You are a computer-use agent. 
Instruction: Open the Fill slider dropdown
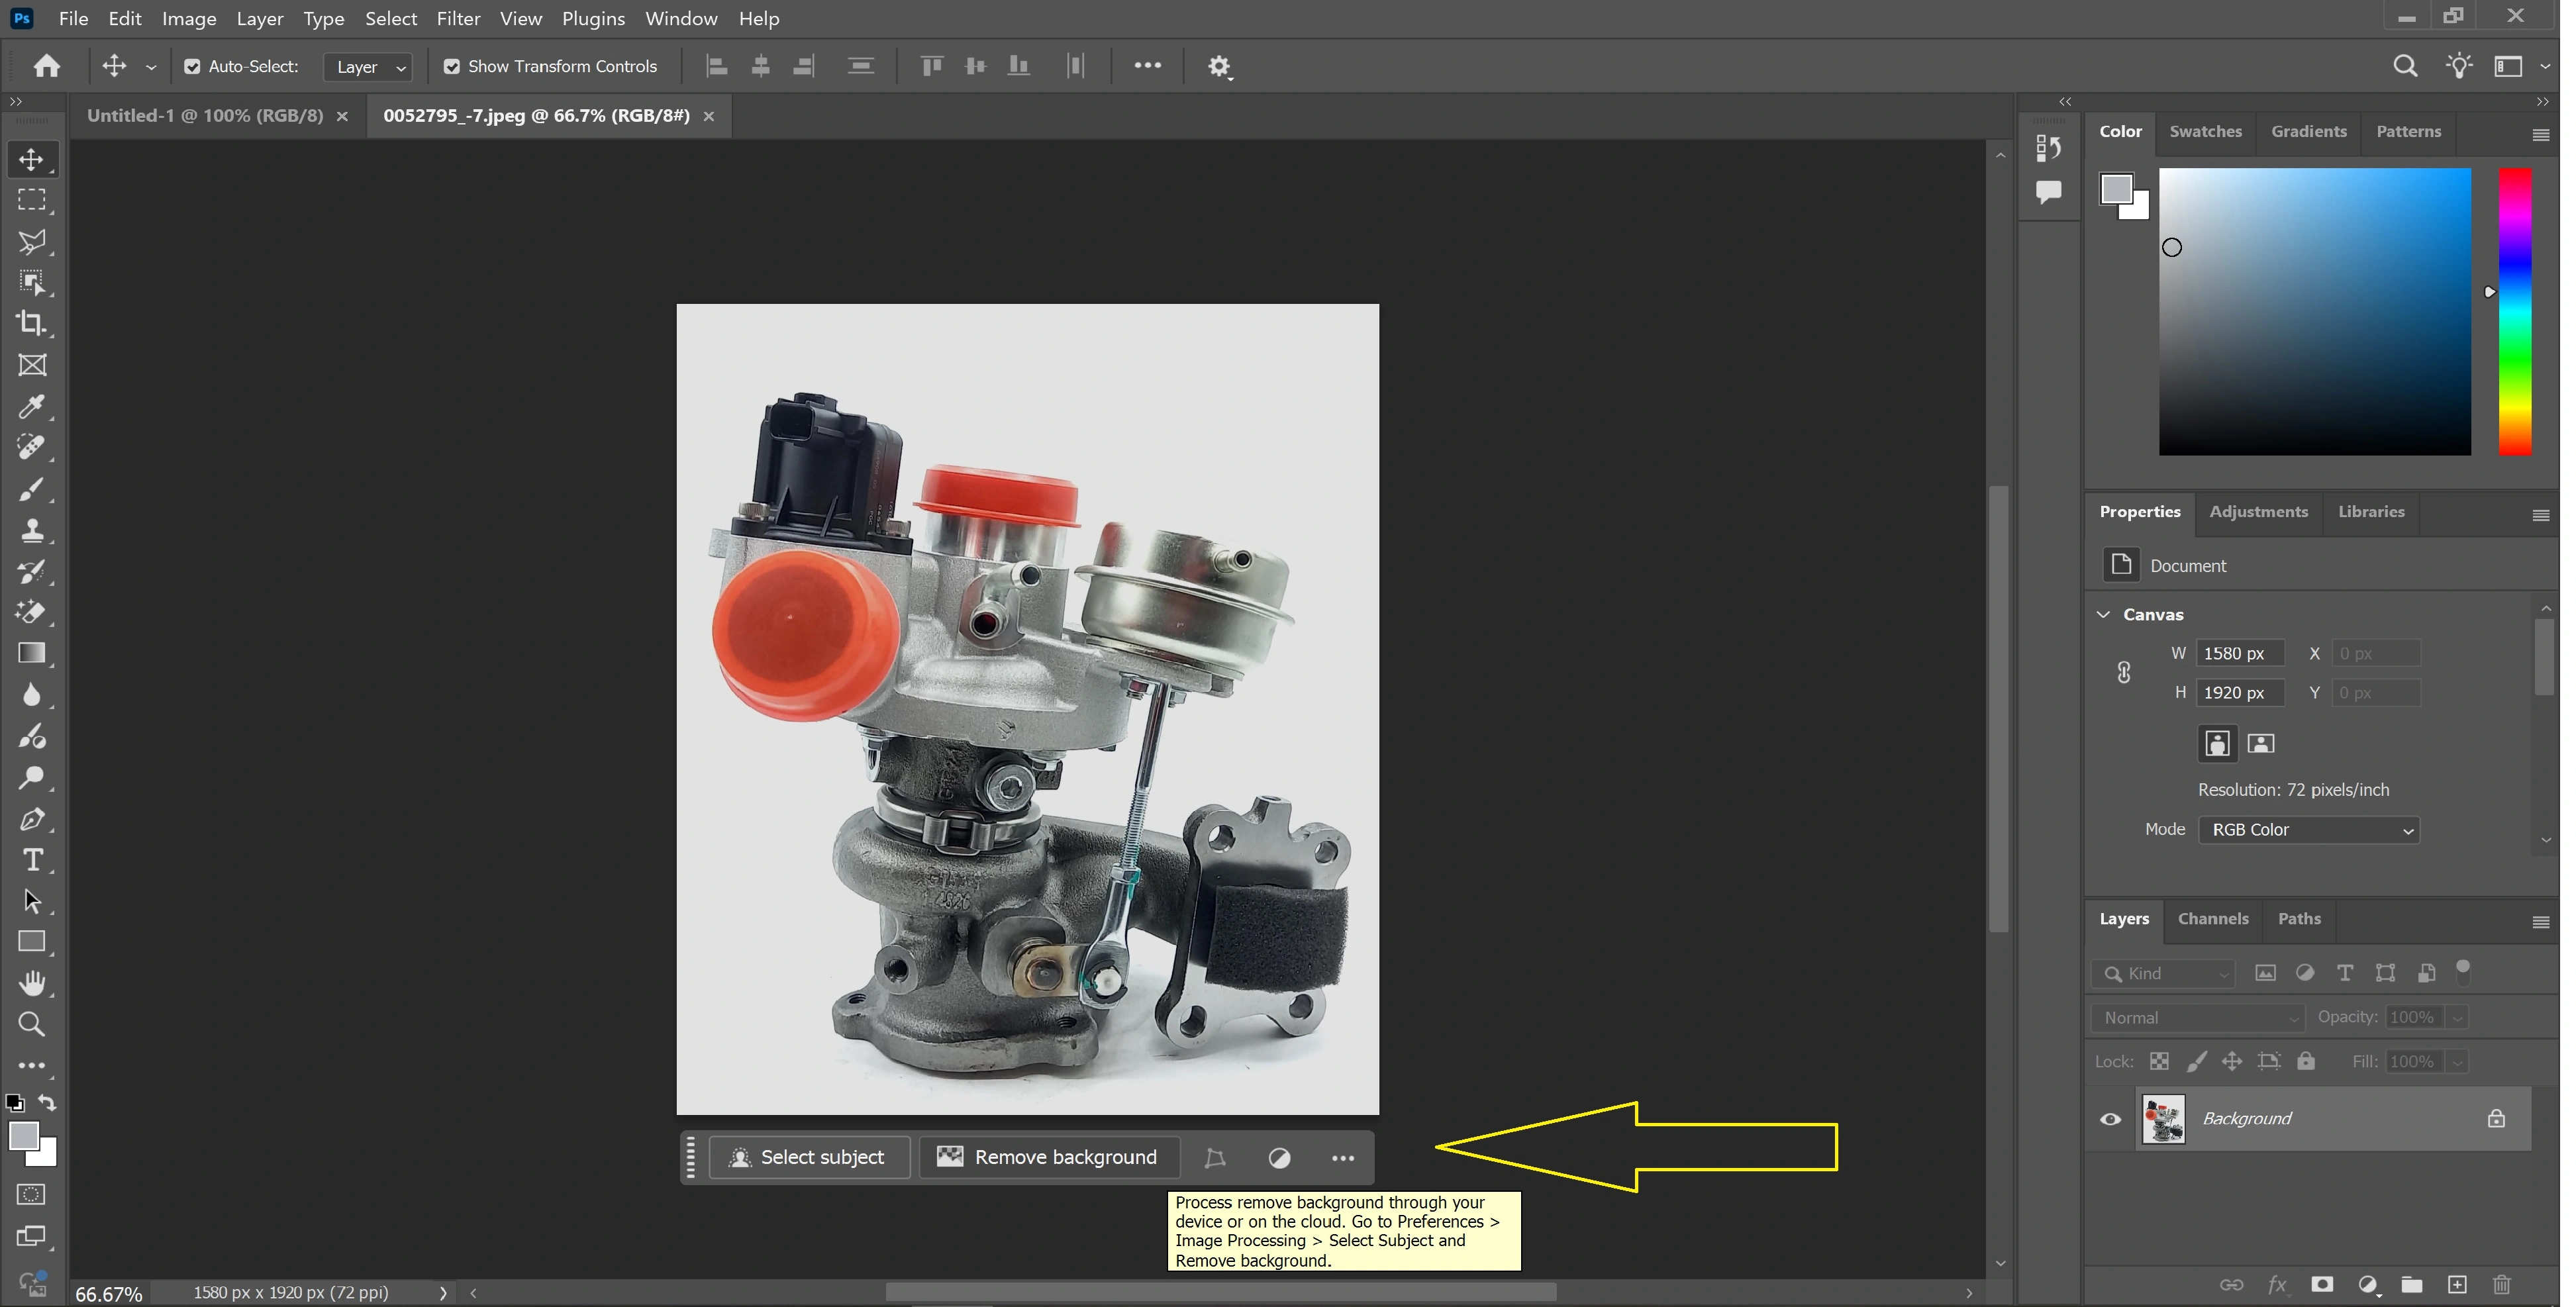(x=2458, y=1062)
